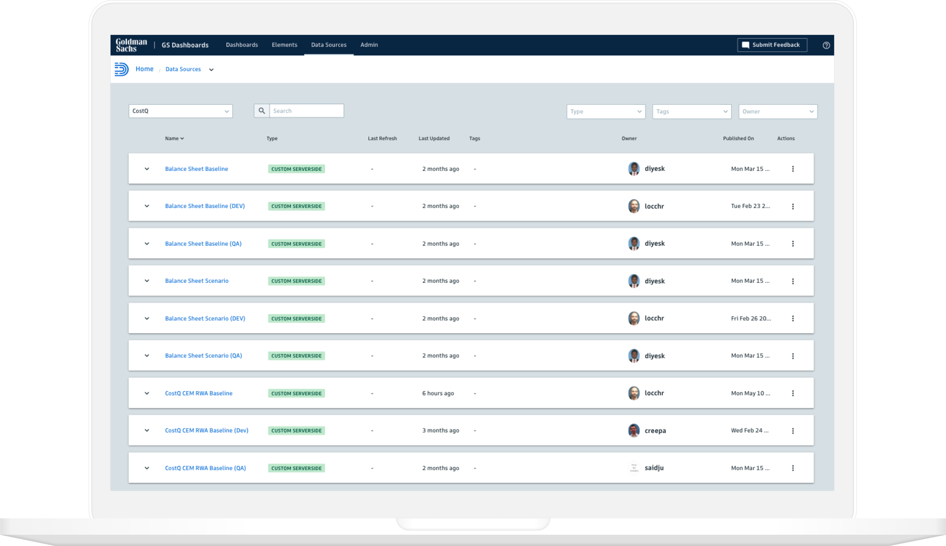Expand the CostQ CEM RWA Baseline (Dev) row
946x546 pixels.
147,430
